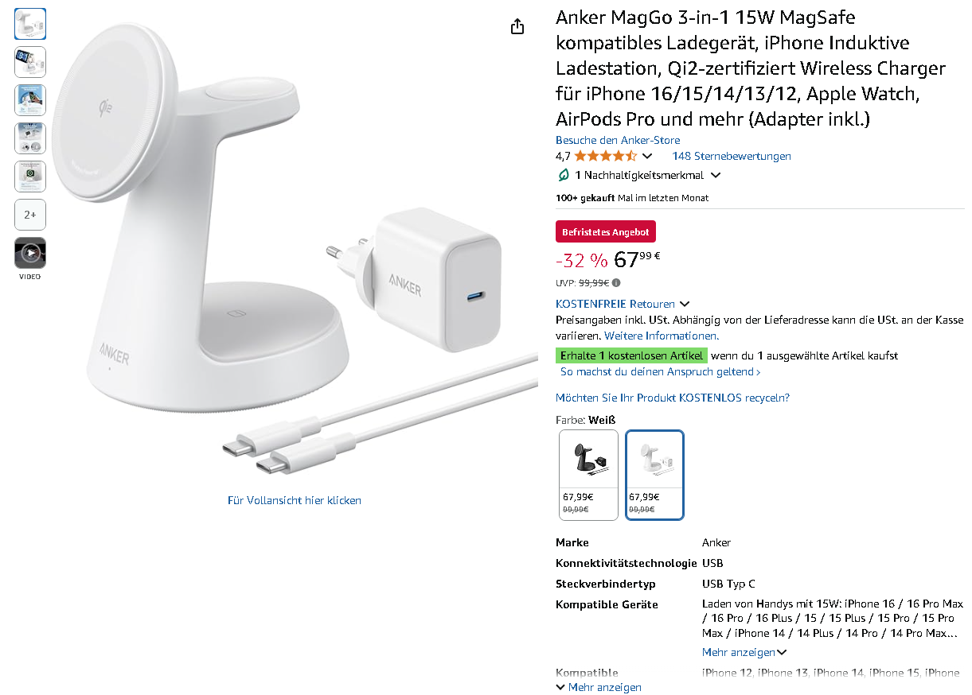
Task: Select the first white charger thumbnail
Action: (x=30, y=24)
